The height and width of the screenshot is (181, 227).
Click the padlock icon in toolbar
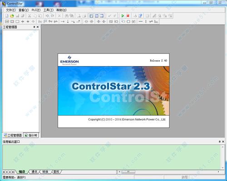[x=159, y=16]
